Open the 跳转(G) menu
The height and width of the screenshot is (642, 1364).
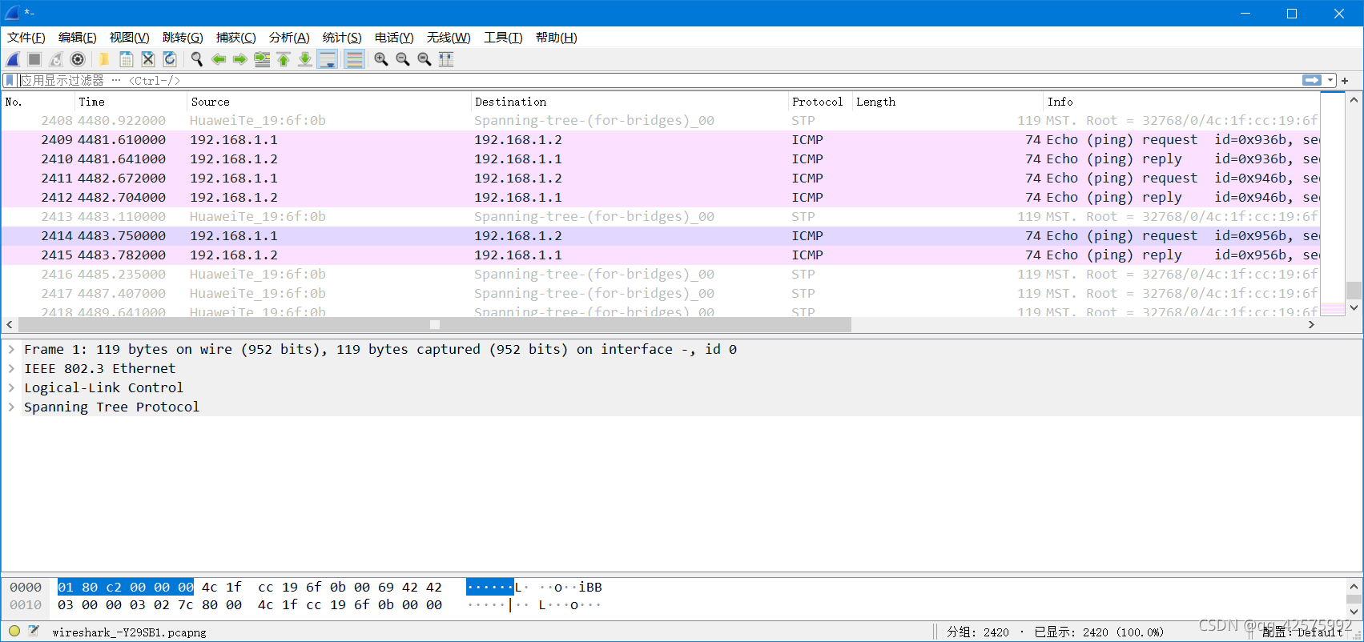pyautogui.click(x=183, y=38)
